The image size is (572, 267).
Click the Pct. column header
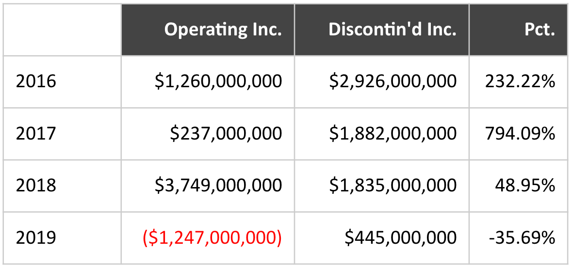[x=539, y=30]
